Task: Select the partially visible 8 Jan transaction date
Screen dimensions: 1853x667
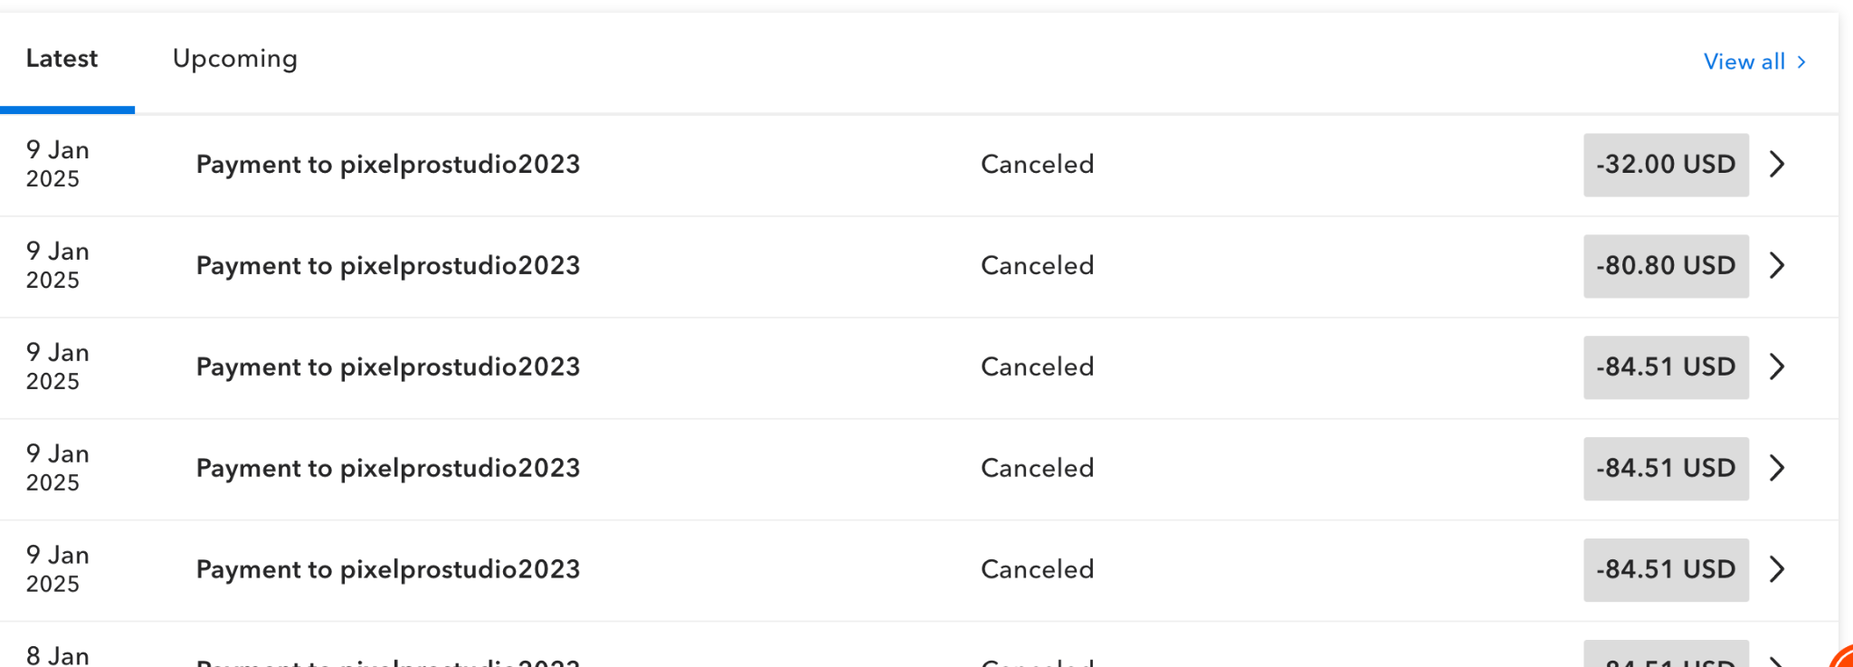Action: 57,655
